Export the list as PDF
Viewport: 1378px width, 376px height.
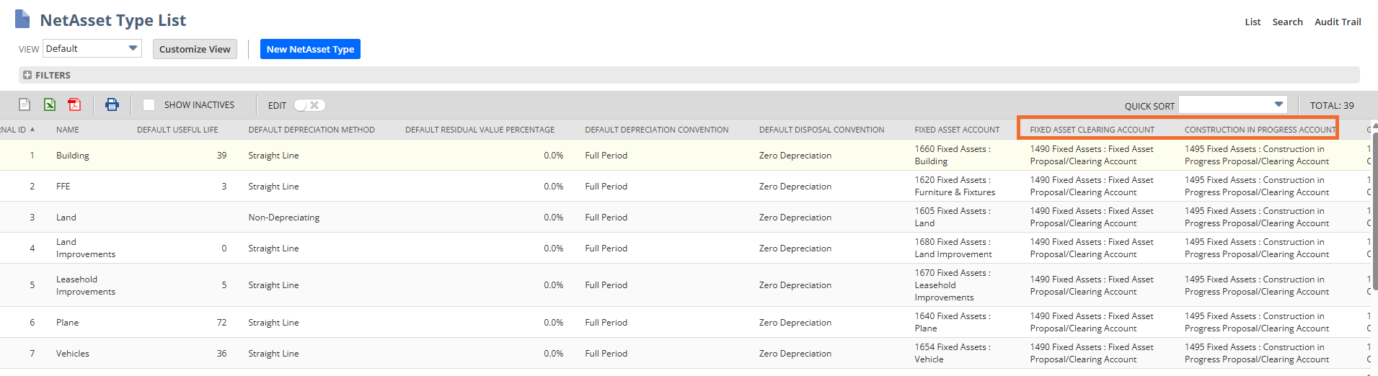(74, 104)
